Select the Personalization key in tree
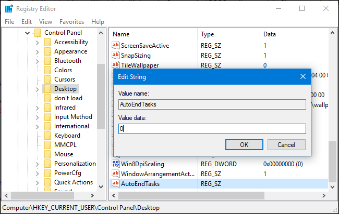 point(74,164)
